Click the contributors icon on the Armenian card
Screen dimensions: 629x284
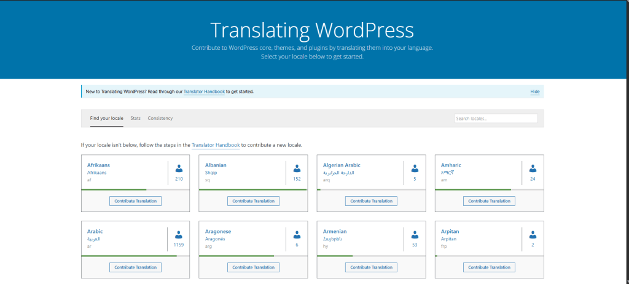point(415,235)
